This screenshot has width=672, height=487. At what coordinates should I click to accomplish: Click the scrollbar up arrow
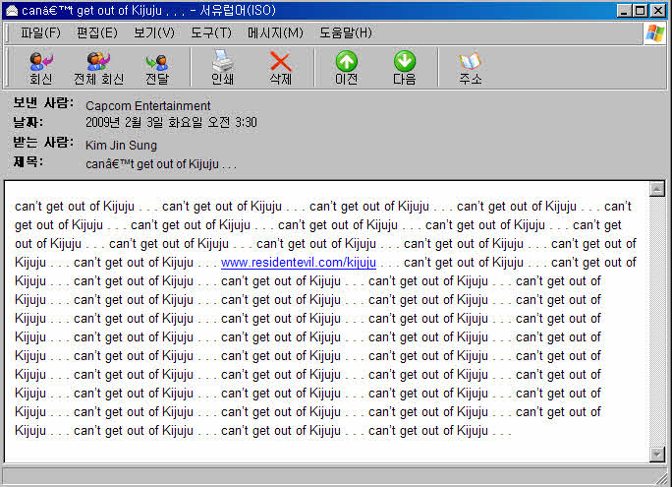tap(657, 188)
